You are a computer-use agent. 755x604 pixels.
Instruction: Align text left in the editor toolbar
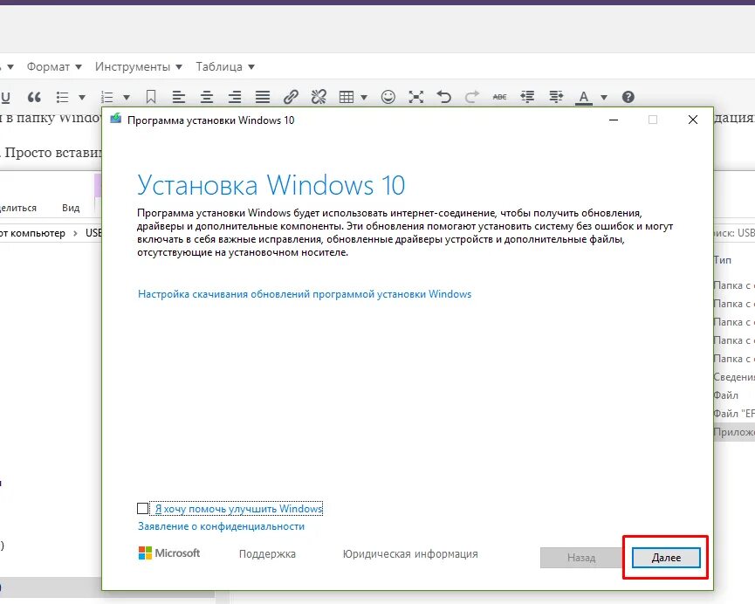(x=179, y=97)
